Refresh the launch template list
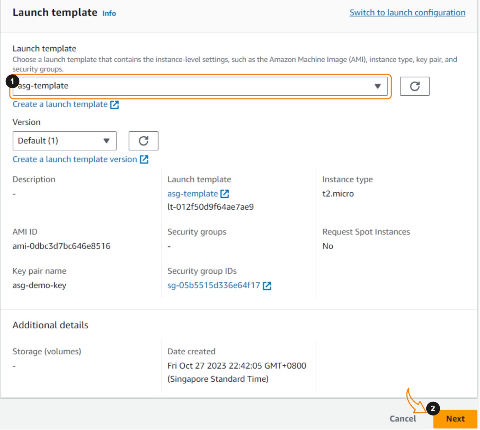The image size is (480, 430). coord(414,86)
